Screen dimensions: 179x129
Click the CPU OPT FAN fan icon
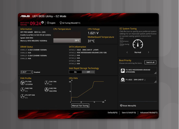click(22, 96)
